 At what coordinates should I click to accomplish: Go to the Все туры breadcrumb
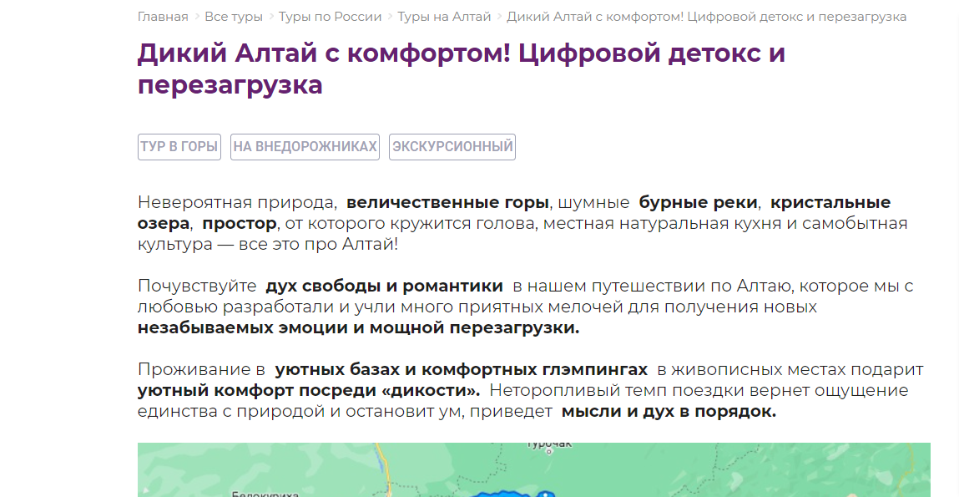[234, 17]
